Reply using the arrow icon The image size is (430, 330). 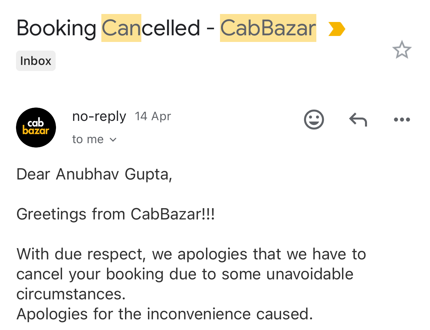point(358,120)
